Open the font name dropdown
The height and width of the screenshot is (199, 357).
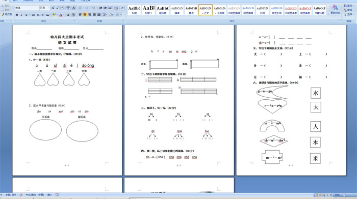click(x=38, y=8)
